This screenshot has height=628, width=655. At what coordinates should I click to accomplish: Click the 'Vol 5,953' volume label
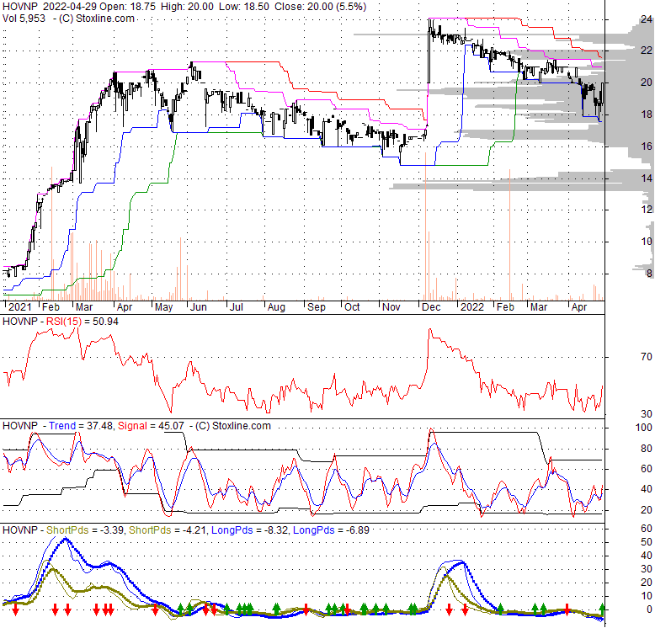[24, 19]
